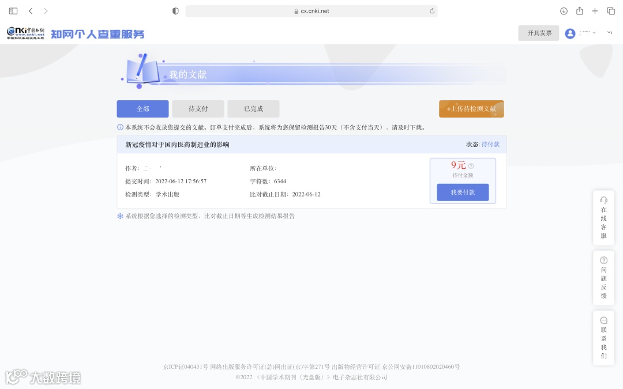Click the +上传待检测文献 button
Screen dimensions: 623x389
tap(471, 109)
